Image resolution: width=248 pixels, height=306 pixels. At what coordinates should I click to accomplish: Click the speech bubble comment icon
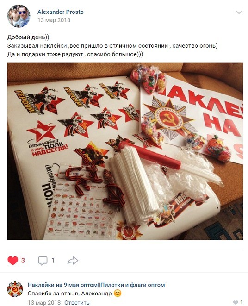(x=43, y=261)
